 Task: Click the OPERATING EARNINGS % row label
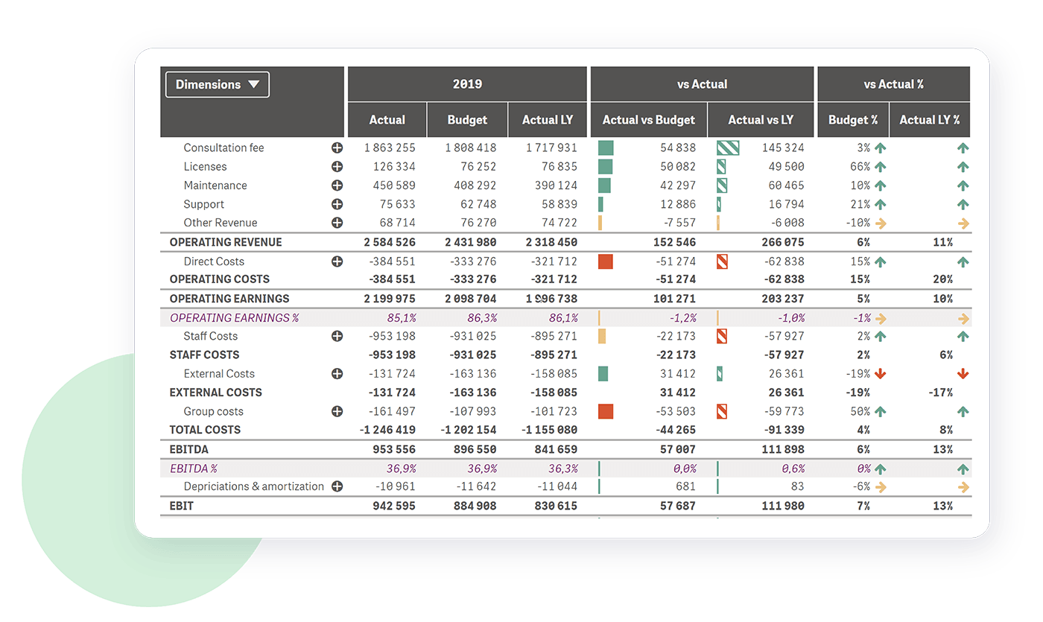235,318
